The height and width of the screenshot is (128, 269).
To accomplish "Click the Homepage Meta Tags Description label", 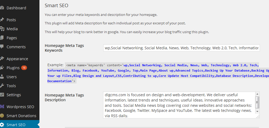I will 64,98.
